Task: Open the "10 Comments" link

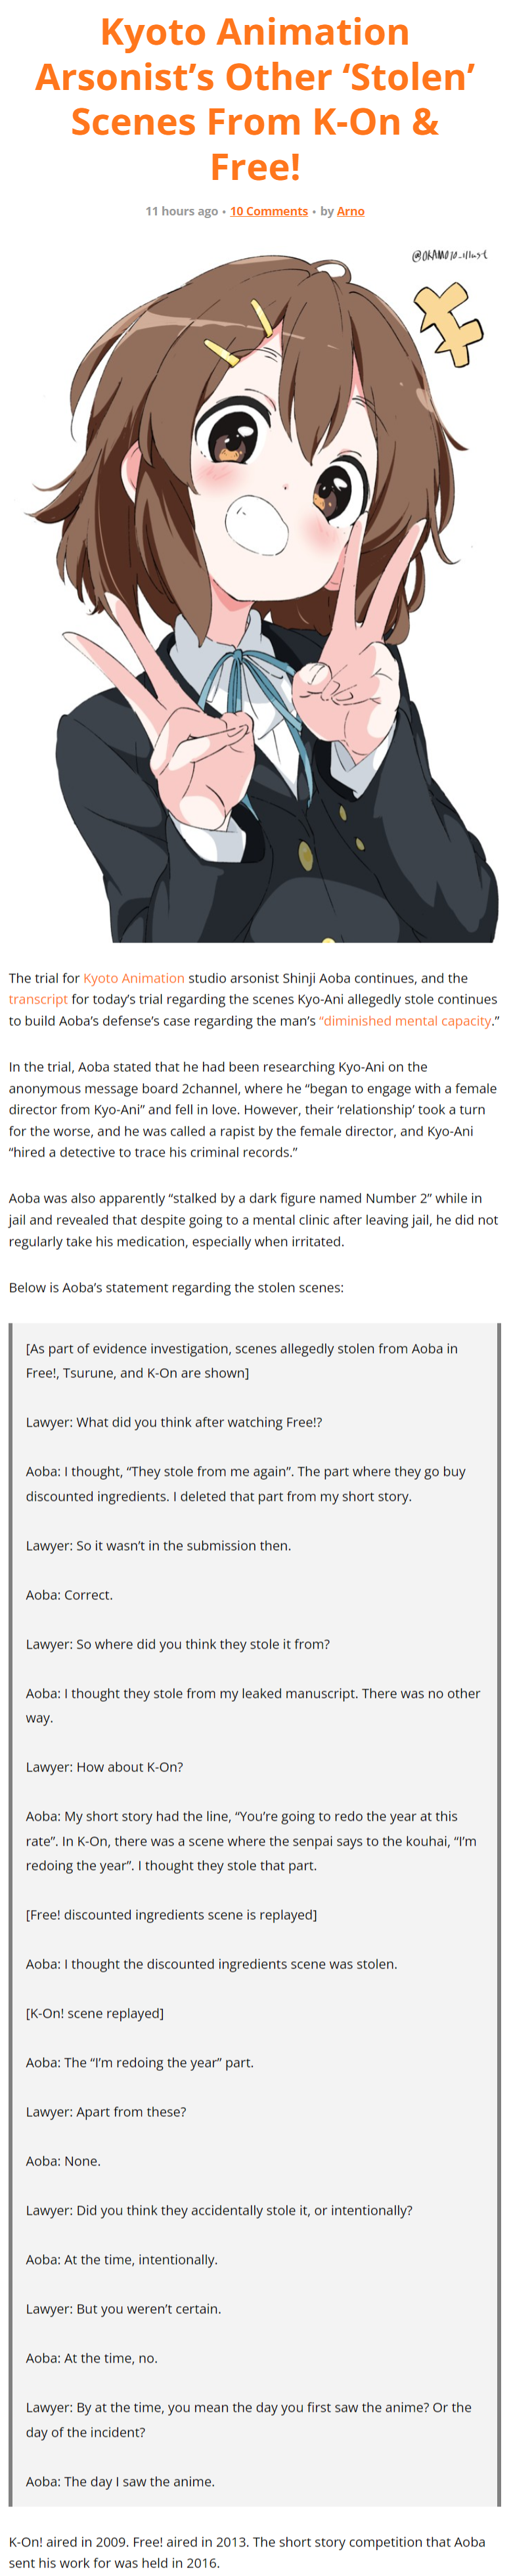Action: (x=268, y=211)
